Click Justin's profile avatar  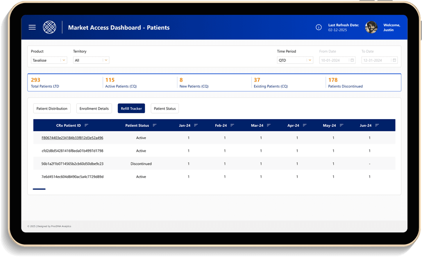(x=371, y=27)
